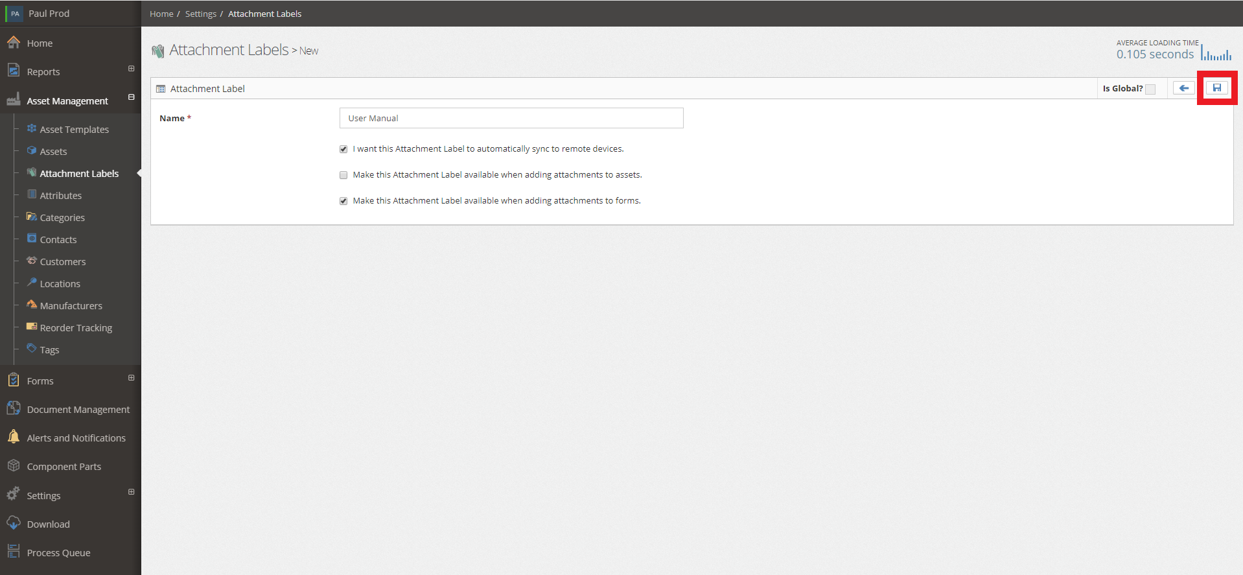Image resolution: width=1243 pixels, height=575 pixels.
Task: Click the PA user avatar badge
Action: (14, 14)
